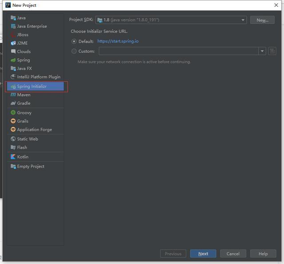The image size is (284, 264).
Task: Choose Java Enterprise project type
Action: (35, 26)
